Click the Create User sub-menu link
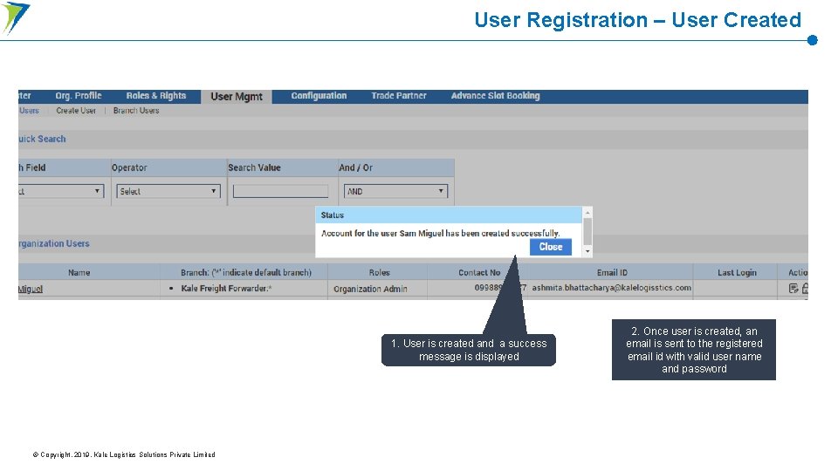Viewport: 838px width, 471px height. [x=76, y=111]
